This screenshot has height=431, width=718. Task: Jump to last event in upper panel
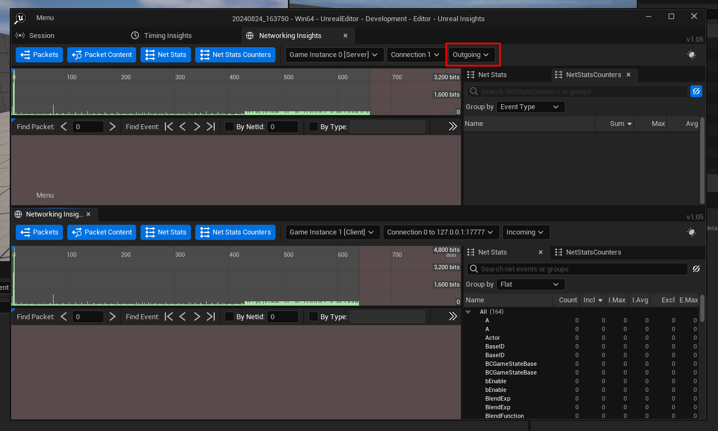tap(211, 127)
